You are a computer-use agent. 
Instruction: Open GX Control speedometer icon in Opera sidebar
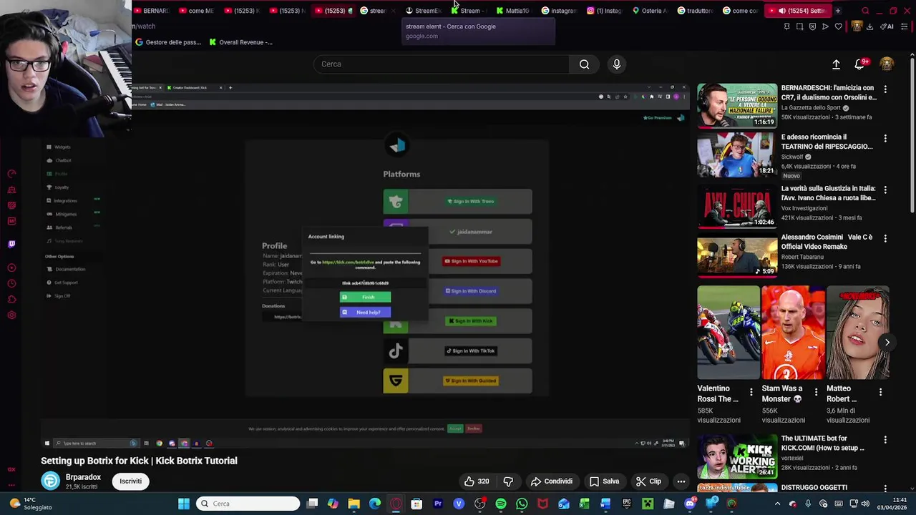[11, 175]
